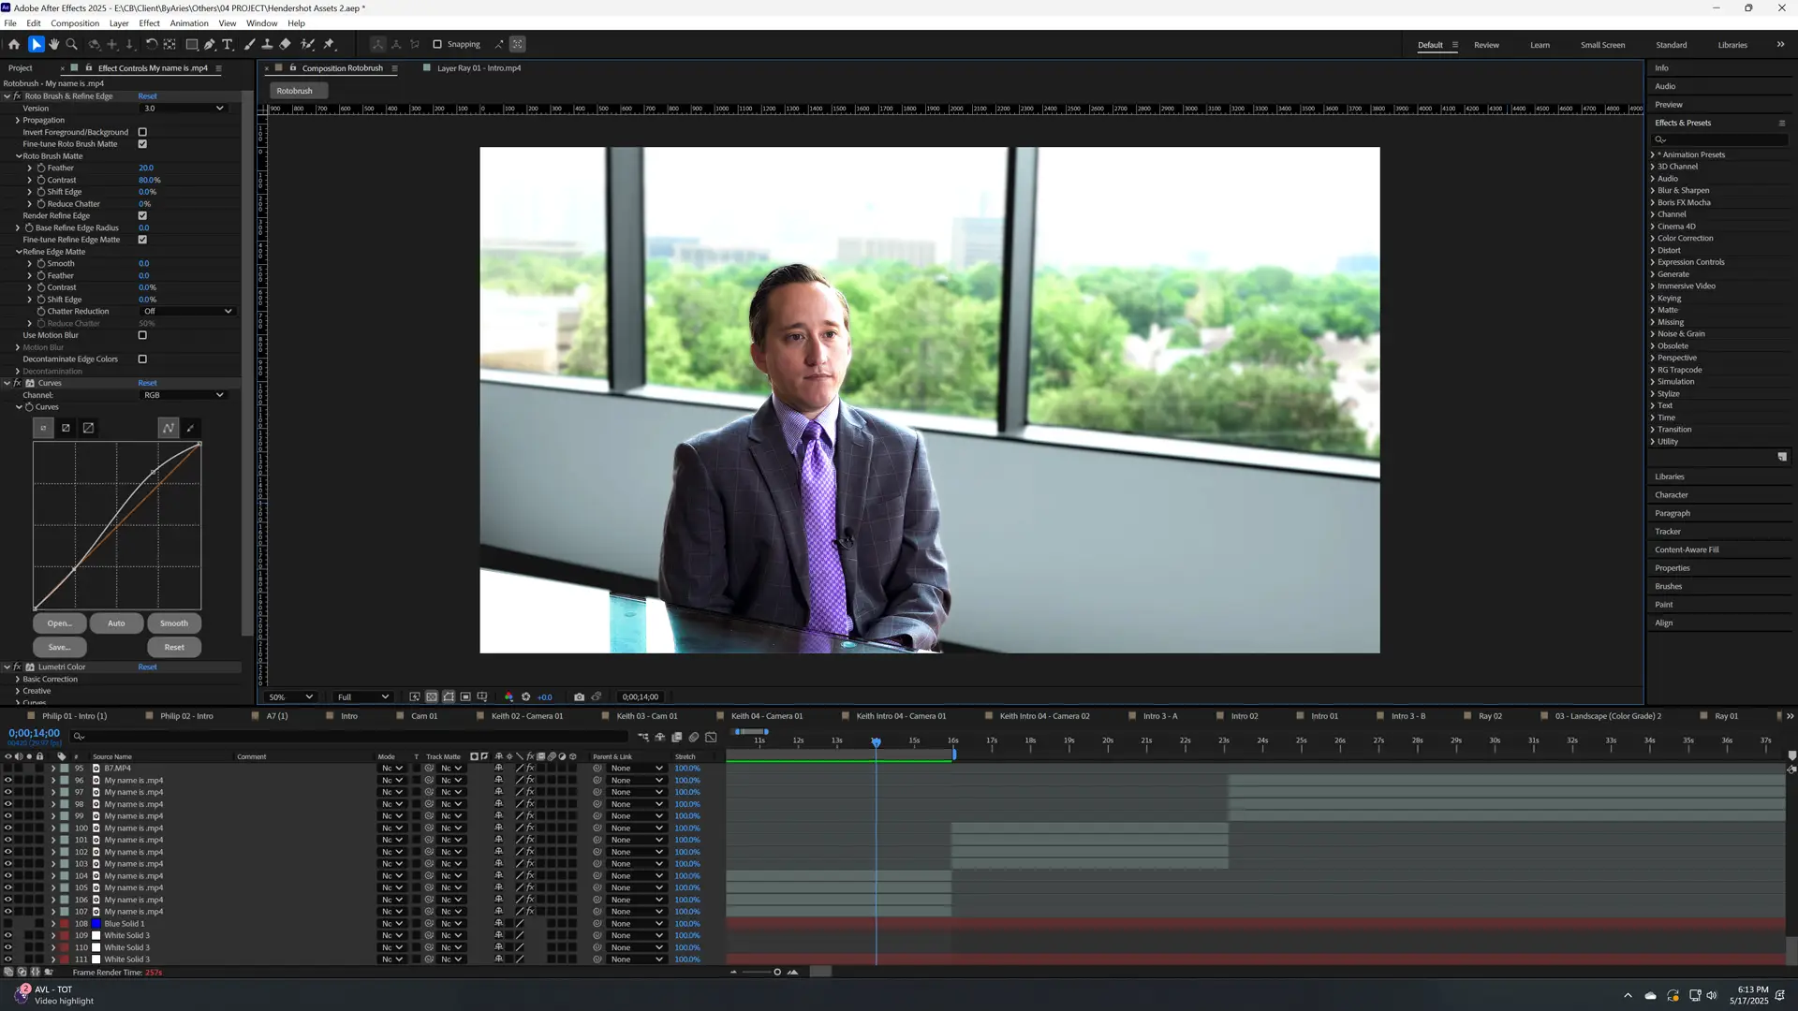The height and width of the screenshot is (1011, 1798).
Task: Switch to the Ray 02 timeline tab
Action: (x=1489, y=716)
